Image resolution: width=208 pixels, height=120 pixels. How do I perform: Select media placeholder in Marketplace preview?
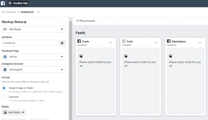click(185, 81)
